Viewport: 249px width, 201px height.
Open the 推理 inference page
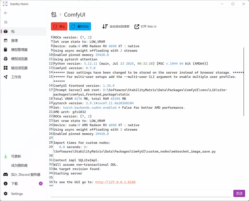pos(23,41)
